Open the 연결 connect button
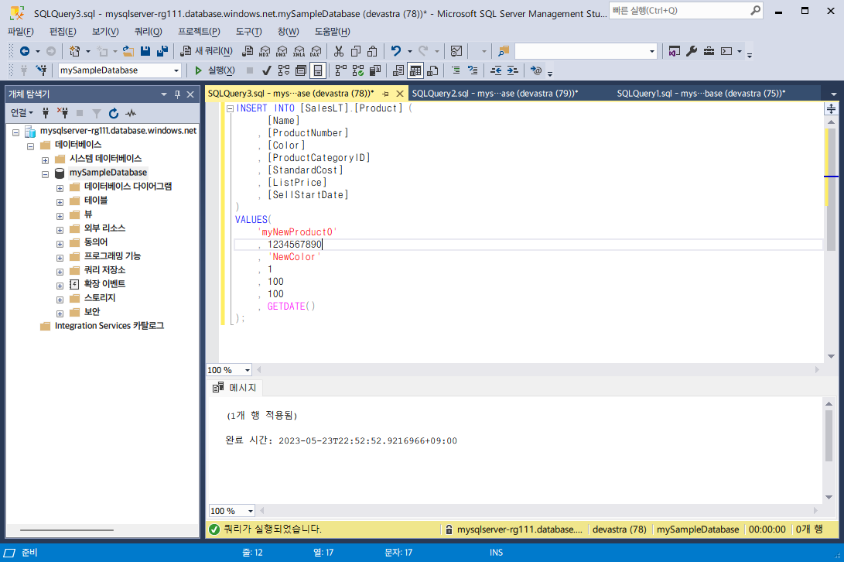 [22, 112]
